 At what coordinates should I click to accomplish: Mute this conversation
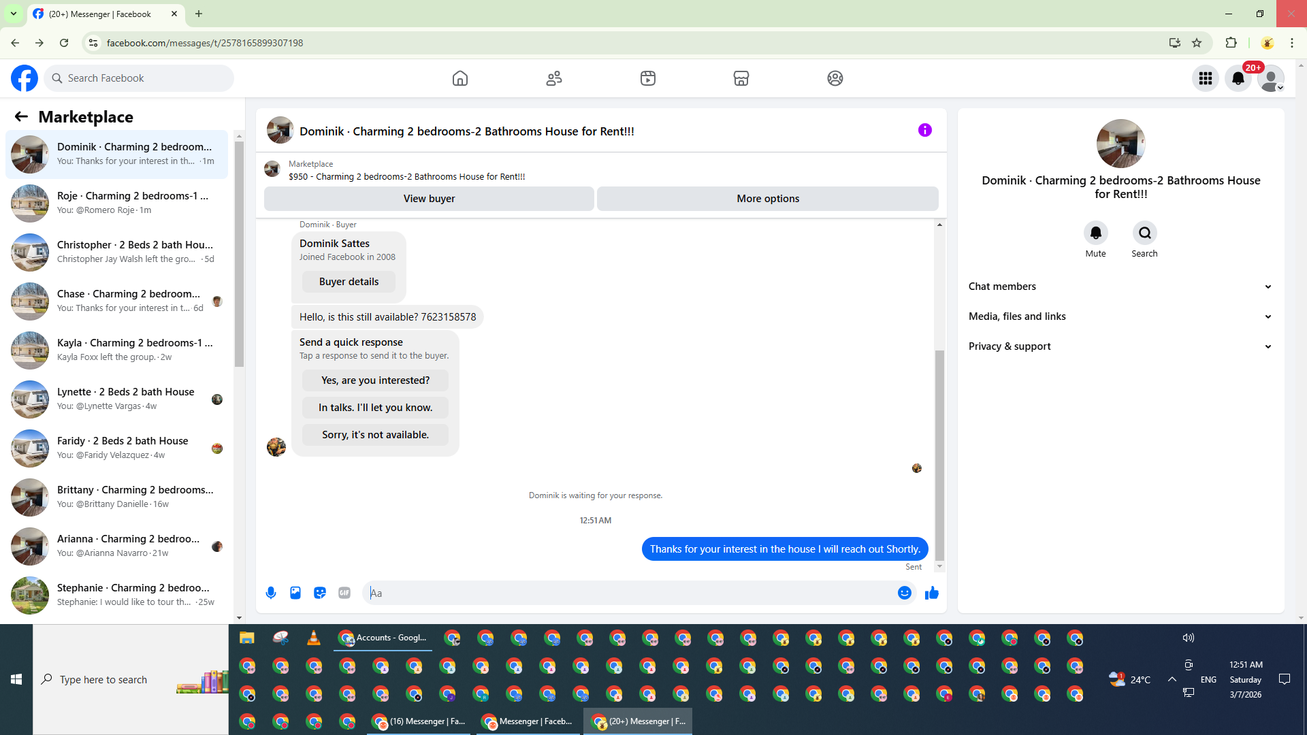pos(1095,233)
